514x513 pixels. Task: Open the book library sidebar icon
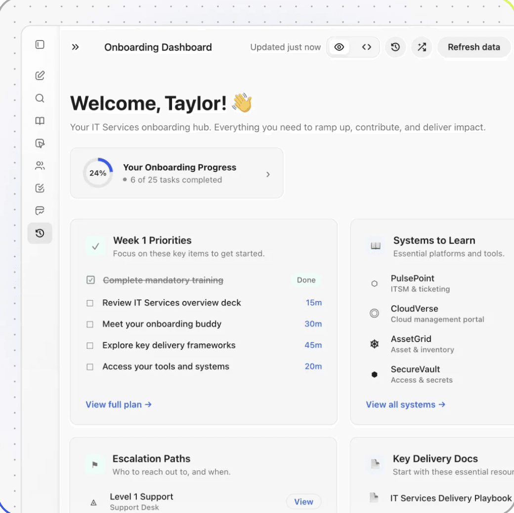40,121
